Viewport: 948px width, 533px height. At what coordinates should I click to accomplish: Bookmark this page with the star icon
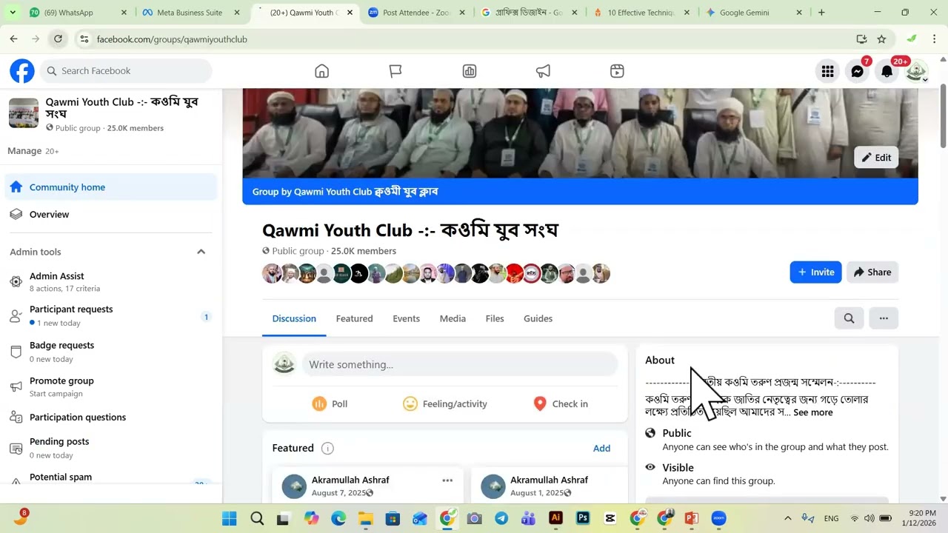tap(881, 39)
